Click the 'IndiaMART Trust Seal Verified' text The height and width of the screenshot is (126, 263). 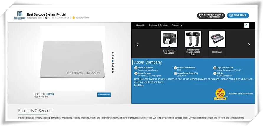click(x=240, y=94)
